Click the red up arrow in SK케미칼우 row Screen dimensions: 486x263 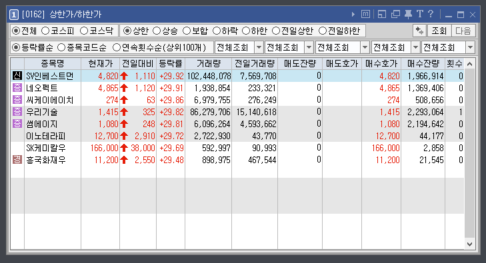pos(124,148)
